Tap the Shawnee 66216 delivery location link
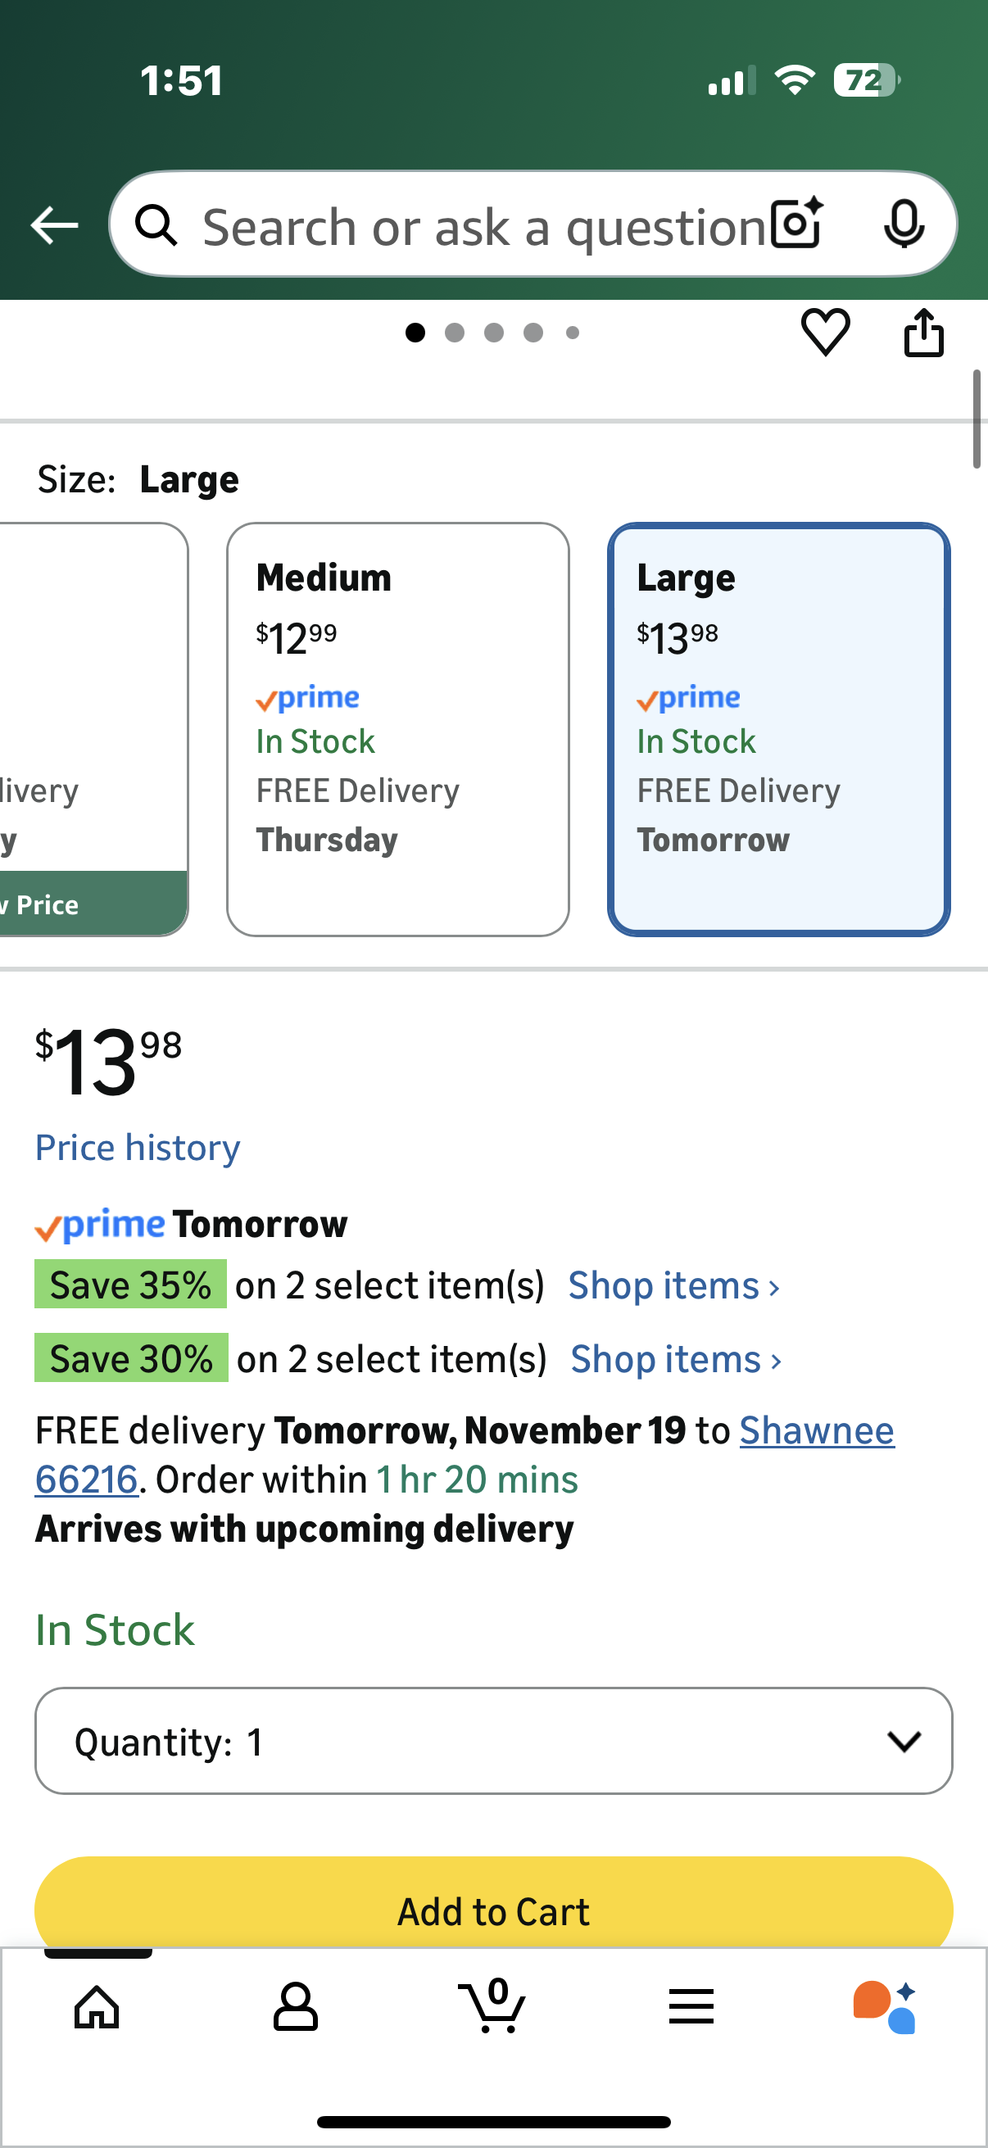 pyautogui.click(x=815, y=1431)
